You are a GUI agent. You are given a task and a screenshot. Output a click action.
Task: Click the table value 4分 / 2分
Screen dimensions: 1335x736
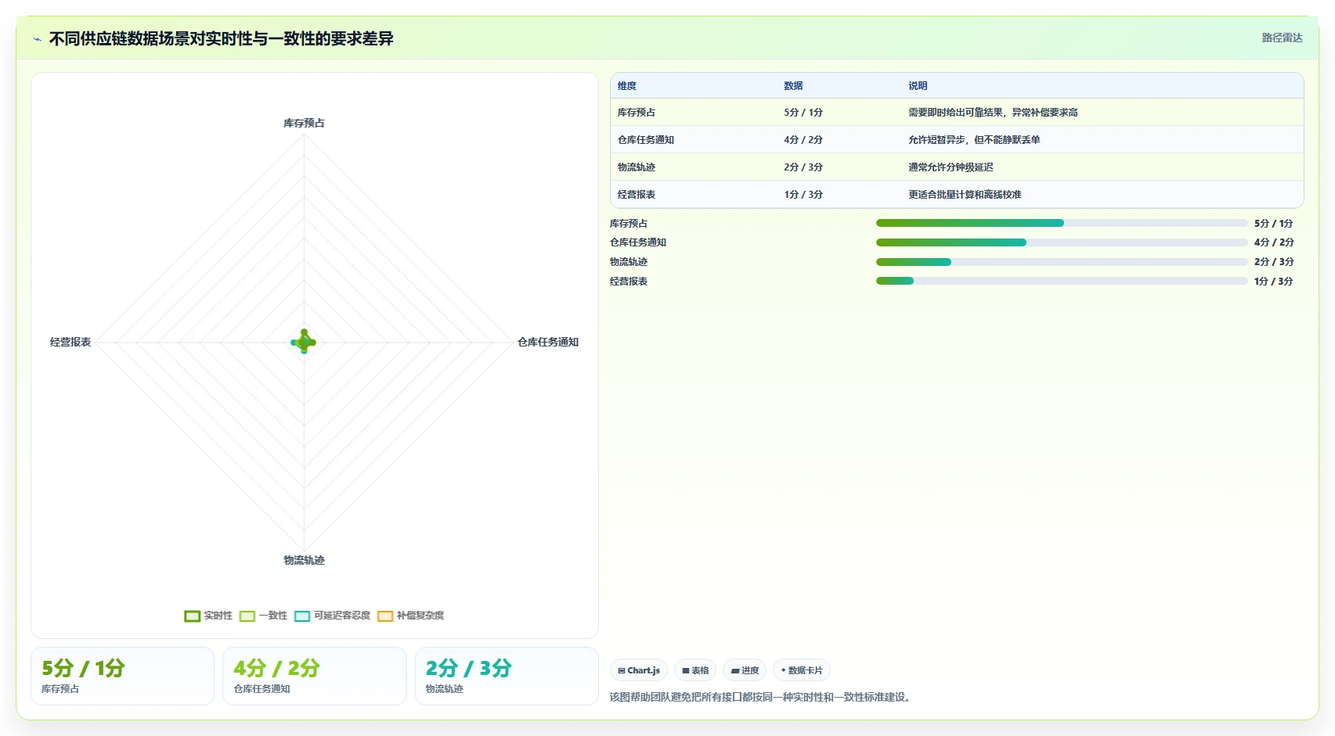pos(803,140)
